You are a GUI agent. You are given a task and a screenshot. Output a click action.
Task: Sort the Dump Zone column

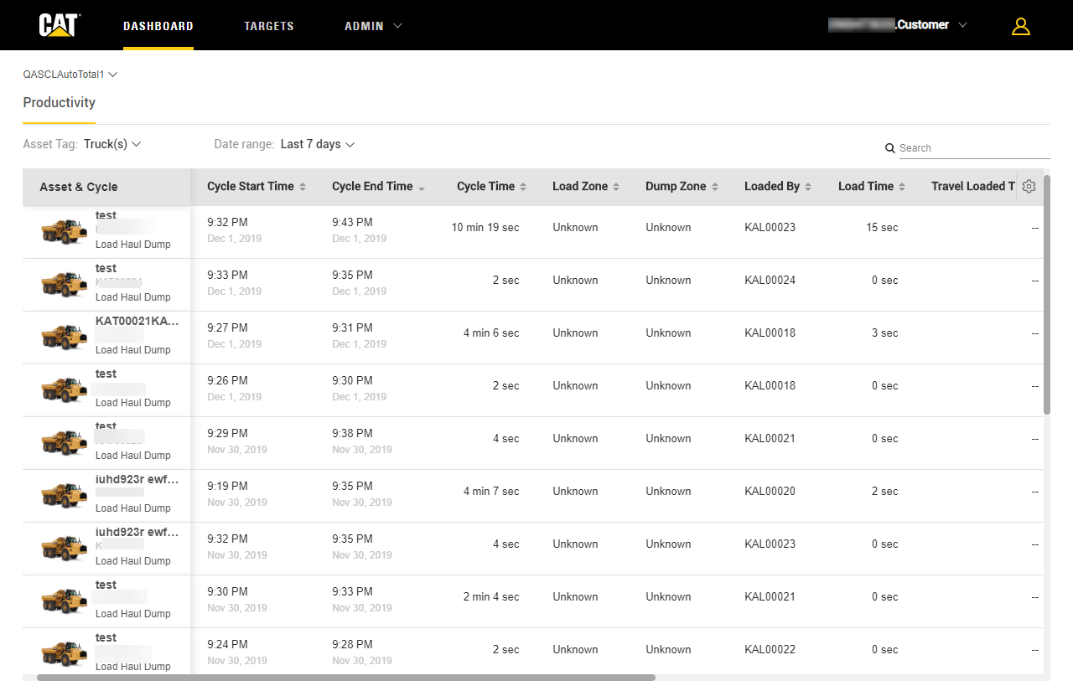click(x=681, y=187)
